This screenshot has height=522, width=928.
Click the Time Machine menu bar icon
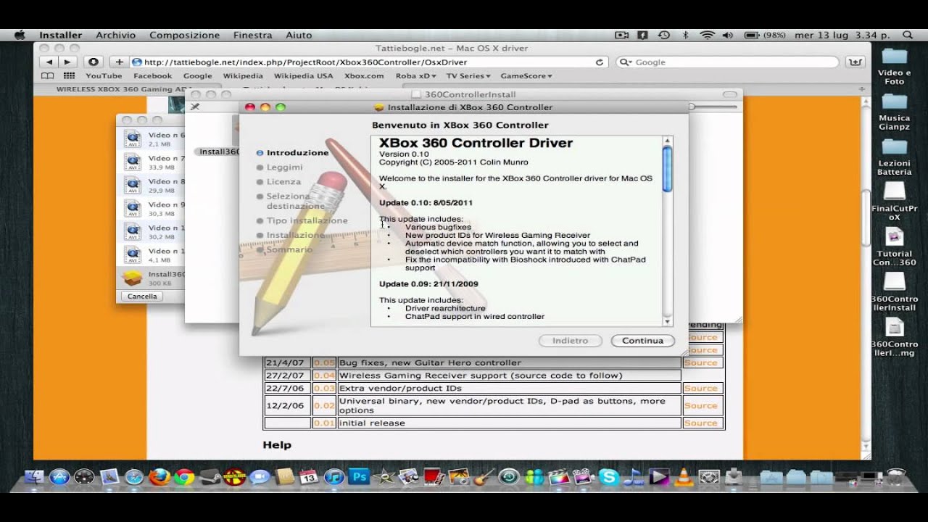coord(664,35)
